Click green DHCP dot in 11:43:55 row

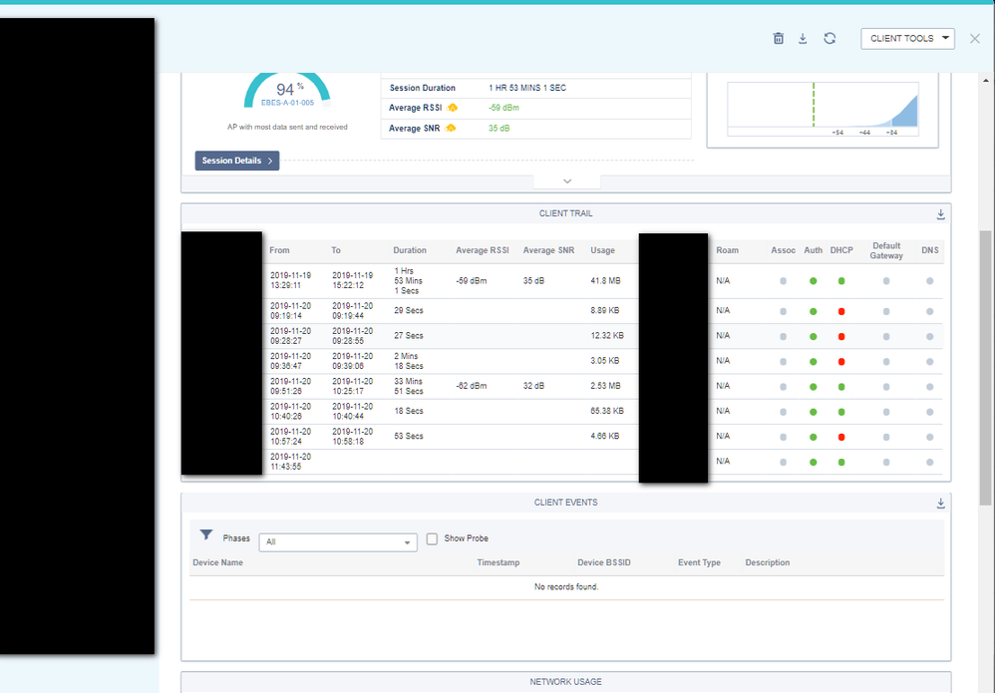click(x=841, y=463)
